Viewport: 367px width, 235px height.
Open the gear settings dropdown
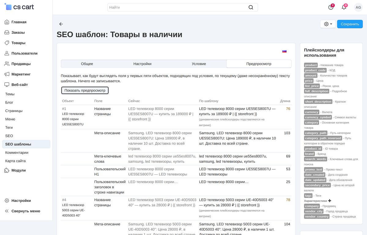tap(328, 24)
